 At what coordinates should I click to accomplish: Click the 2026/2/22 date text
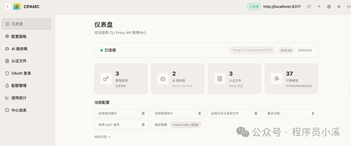305,50
